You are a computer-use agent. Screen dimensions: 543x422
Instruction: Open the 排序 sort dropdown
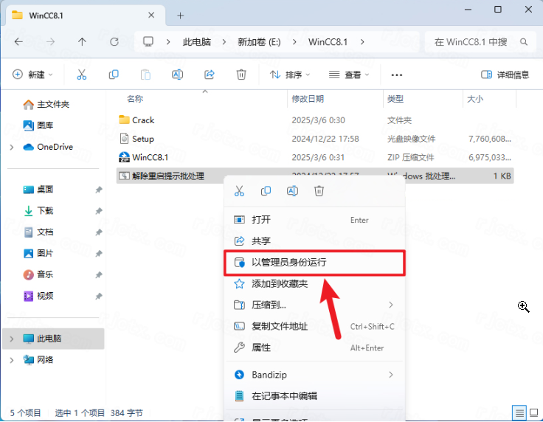click(290, 75)
